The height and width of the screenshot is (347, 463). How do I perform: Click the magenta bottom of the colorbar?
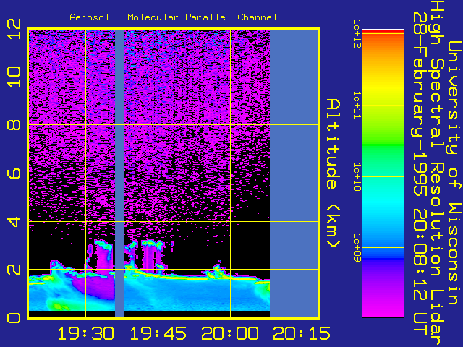[x=383, y=310]
